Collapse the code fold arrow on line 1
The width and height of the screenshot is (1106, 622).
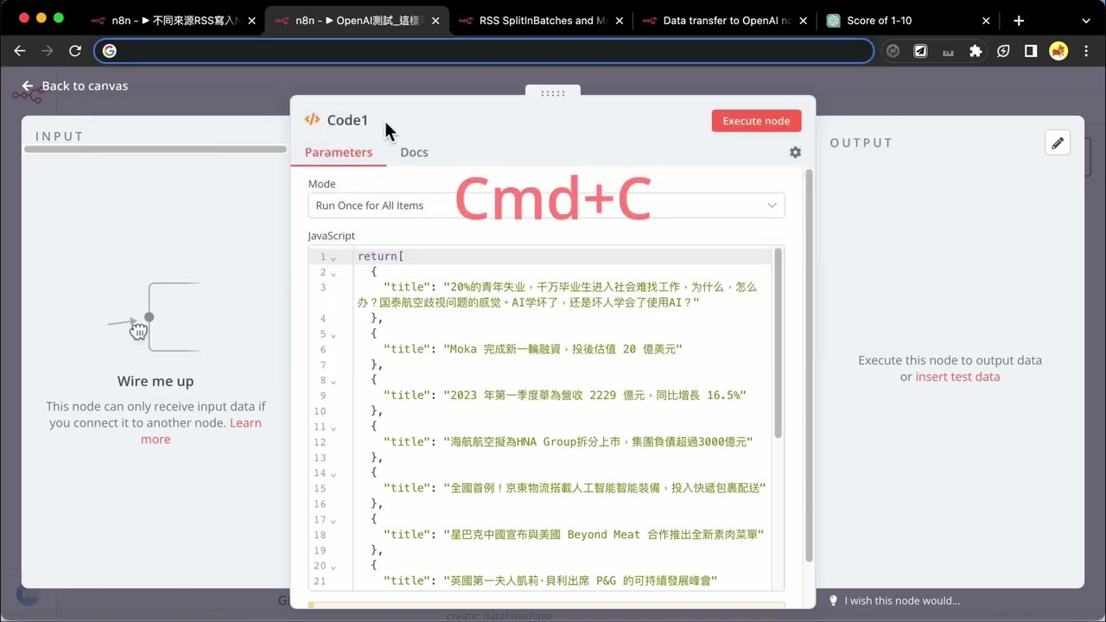coord(334,257)
